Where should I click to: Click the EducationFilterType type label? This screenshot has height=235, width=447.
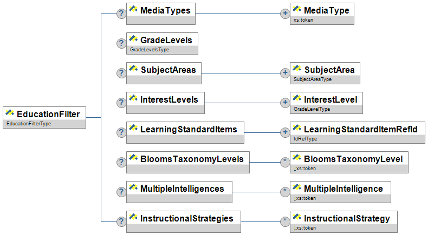(x=29, y=124)
